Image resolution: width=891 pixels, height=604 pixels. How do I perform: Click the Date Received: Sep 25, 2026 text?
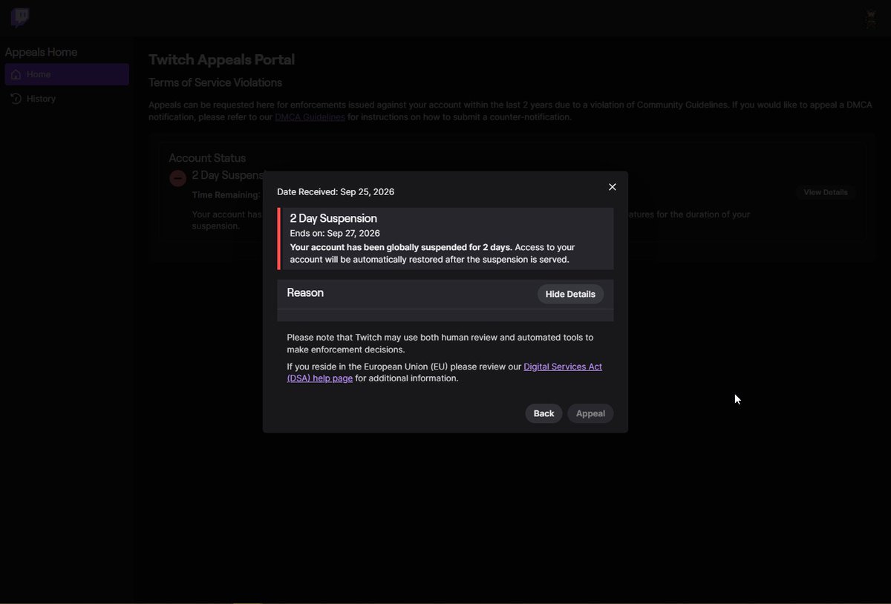[336, 191]
